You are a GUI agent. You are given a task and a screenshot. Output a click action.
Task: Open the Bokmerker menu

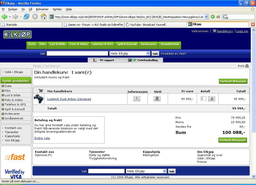tap(42, 9)
